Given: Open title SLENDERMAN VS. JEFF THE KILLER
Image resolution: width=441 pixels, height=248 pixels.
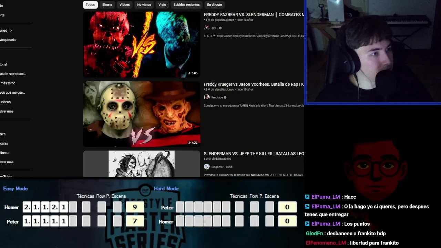Looking at the screenshot, I should tap(254, 154).
